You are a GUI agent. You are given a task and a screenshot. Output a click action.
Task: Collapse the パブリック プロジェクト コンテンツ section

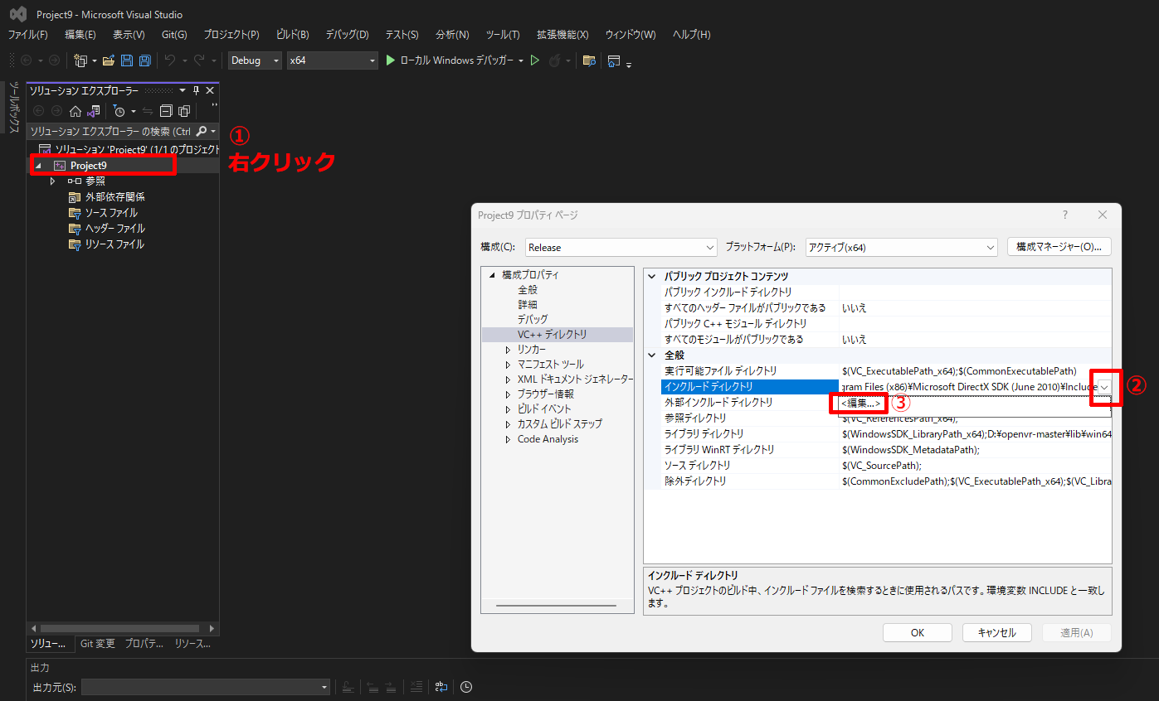(x=652, y=277)
